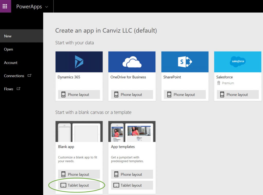Choose Phone layout under SharePoint
Screen dimensions: 263x195
pos(185,95)
